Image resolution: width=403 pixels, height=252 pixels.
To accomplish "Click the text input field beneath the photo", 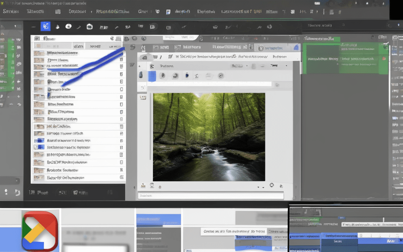I will pyautogui.click(x=211, y=196).
